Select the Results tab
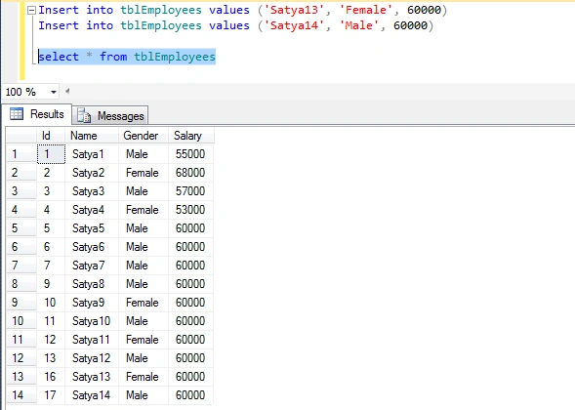Image resolution: width=575 pixels, height=410 pixels. click(37, 114)
